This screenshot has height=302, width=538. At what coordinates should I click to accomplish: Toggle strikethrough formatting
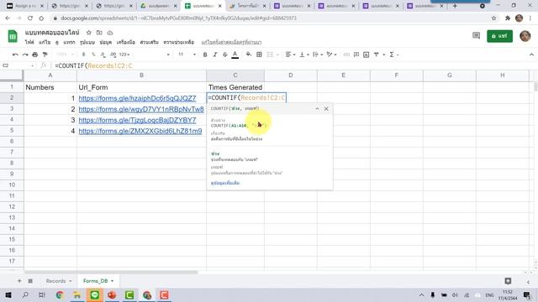coord(224,55)
